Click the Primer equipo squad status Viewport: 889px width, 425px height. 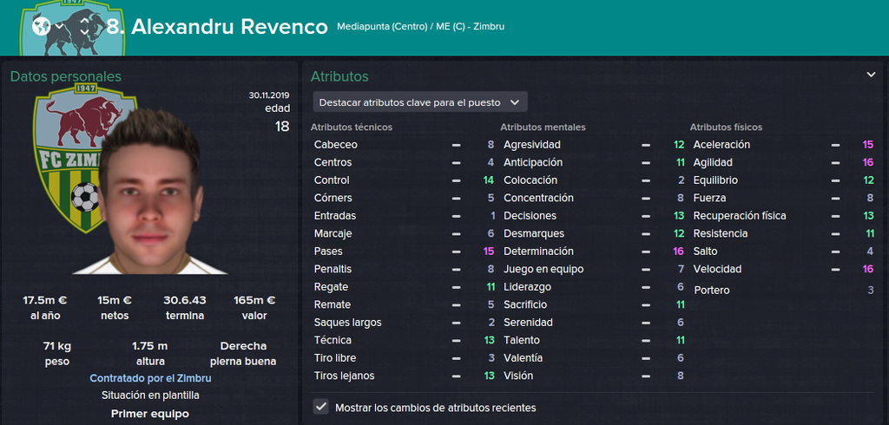click(149, 414)
